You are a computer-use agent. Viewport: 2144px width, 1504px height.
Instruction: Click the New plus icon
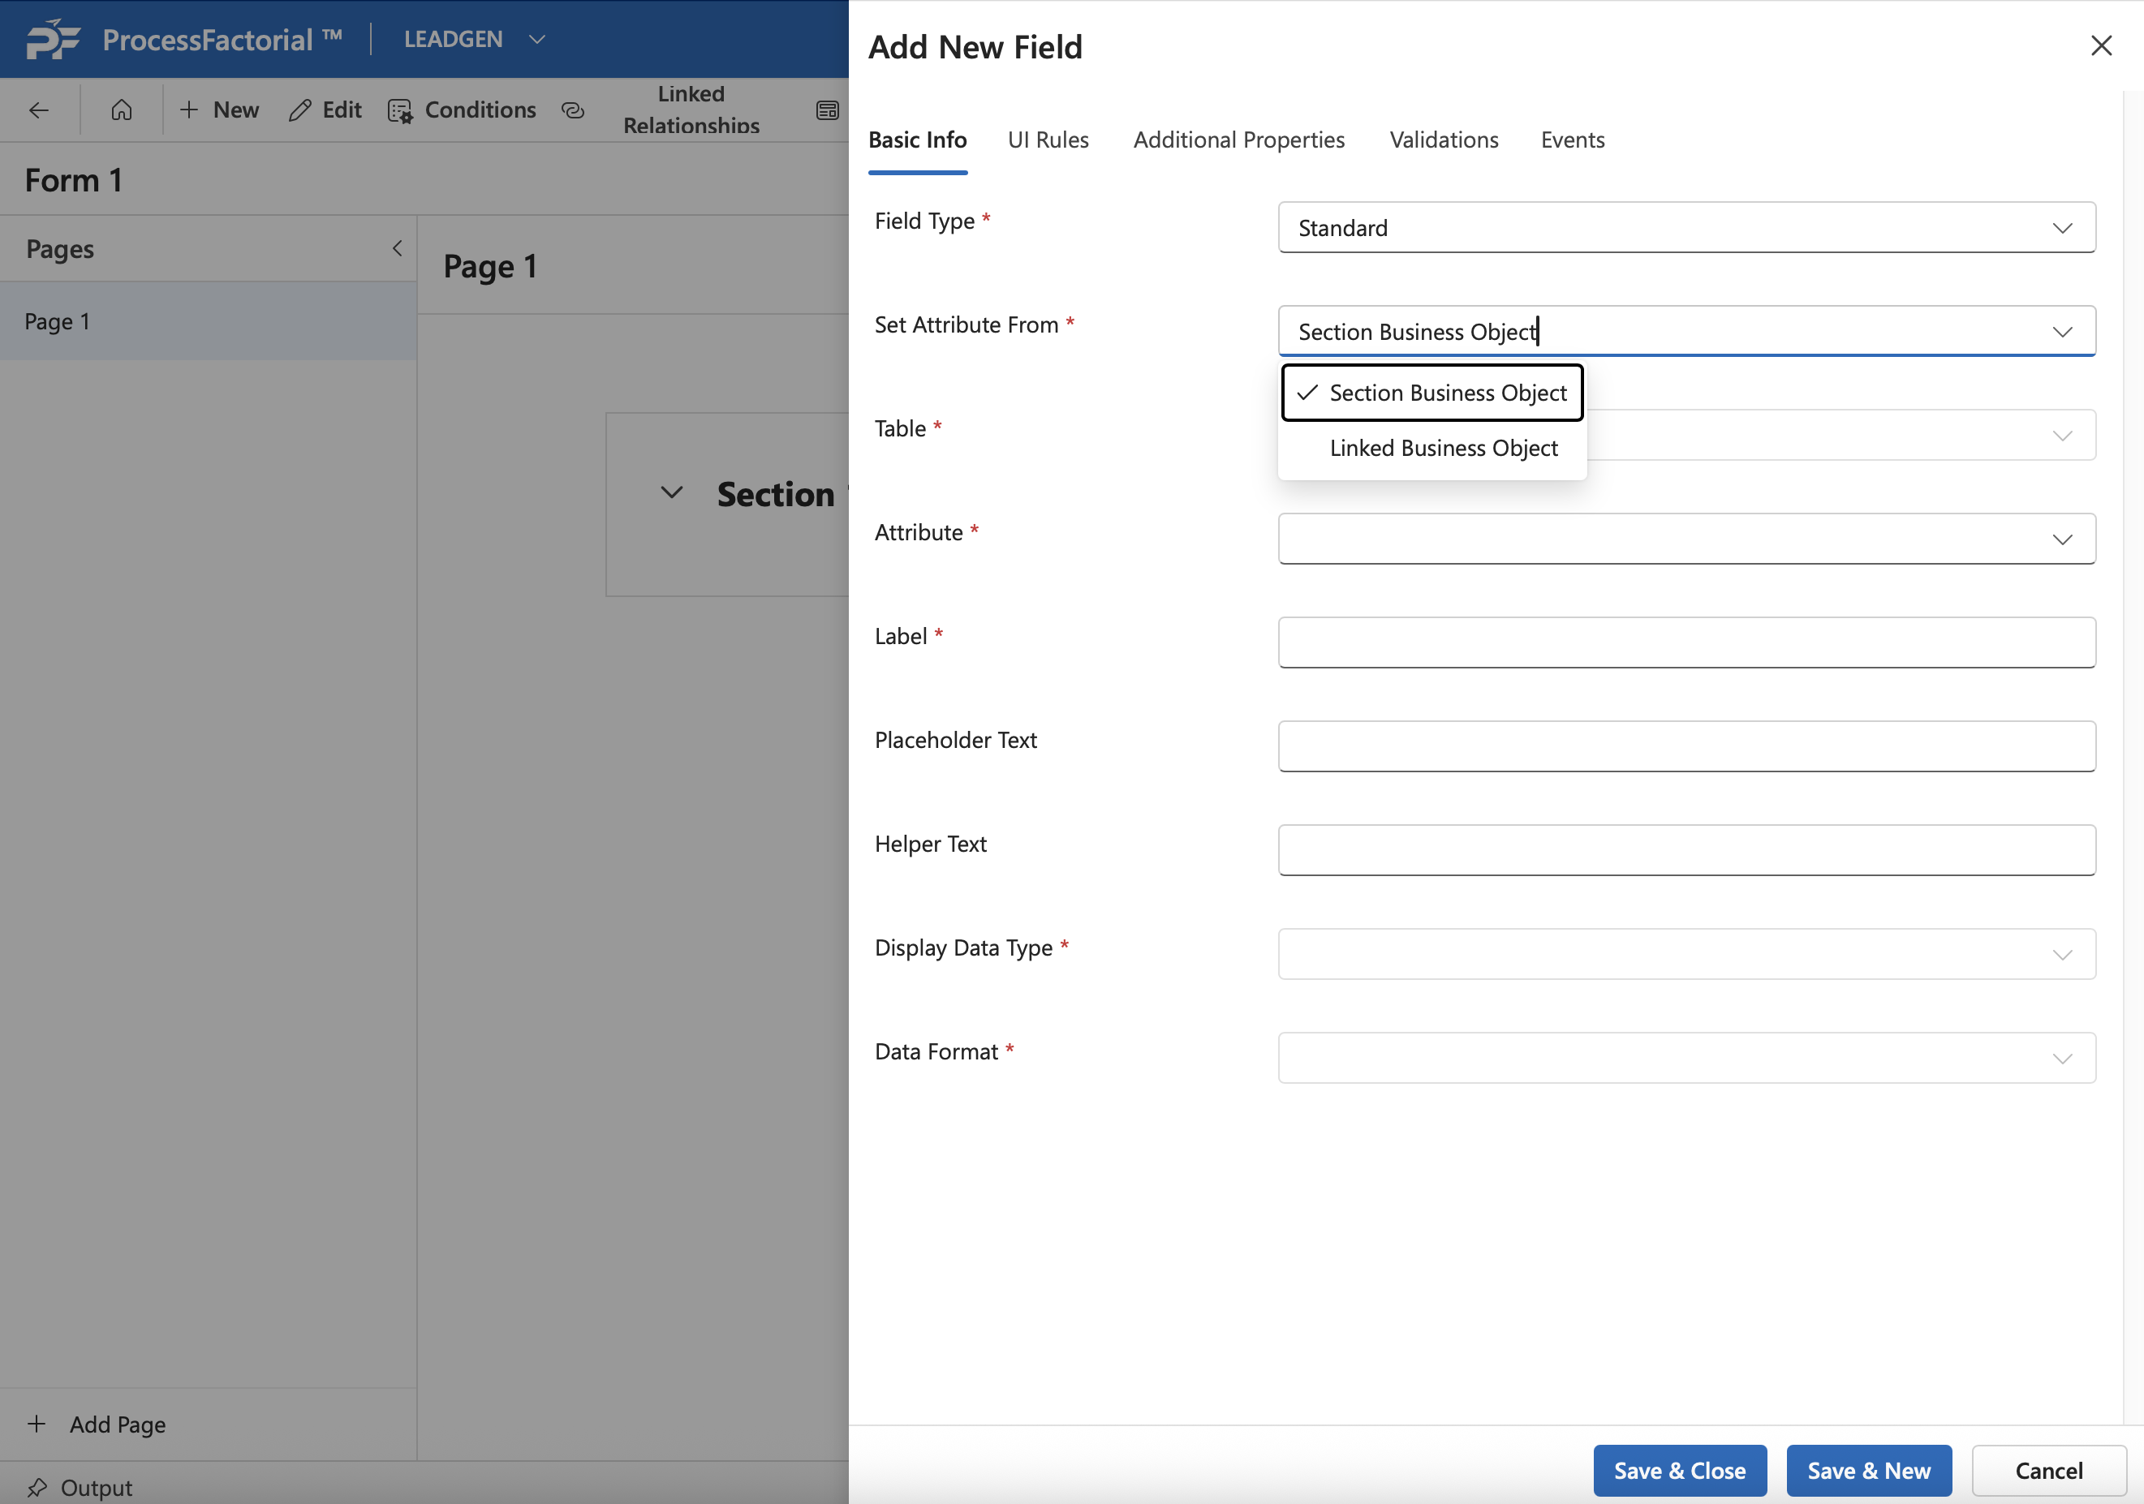click(188, 110)
